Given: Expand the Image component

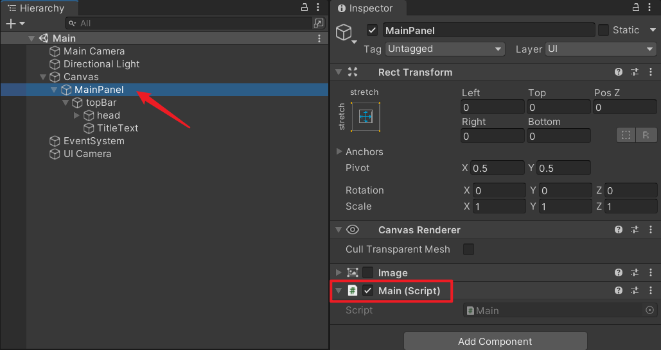Looking at the screenshot, I should (x=339, y=272).
